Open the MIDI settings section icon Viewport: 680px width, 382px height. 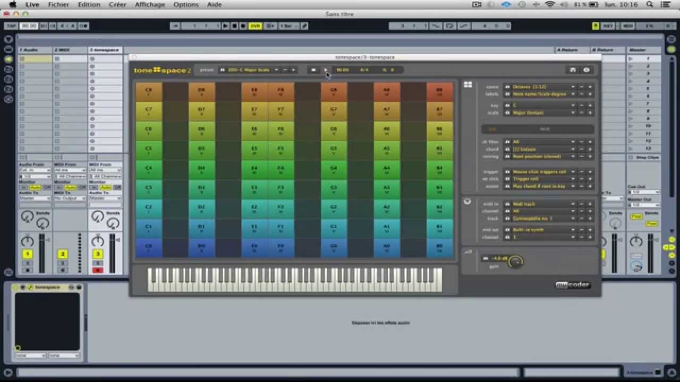[x=467, y=202]
